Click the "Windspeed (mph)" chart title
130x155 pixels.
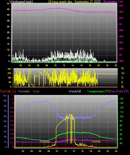click(21, 1)
